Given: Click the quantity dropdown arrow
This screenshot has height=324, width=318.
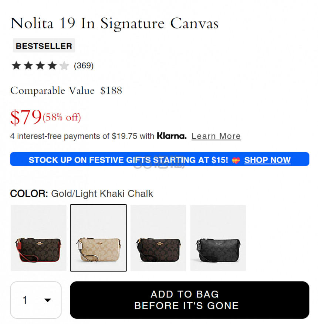Looking at the screenshot, I should [x=48, y=300].
